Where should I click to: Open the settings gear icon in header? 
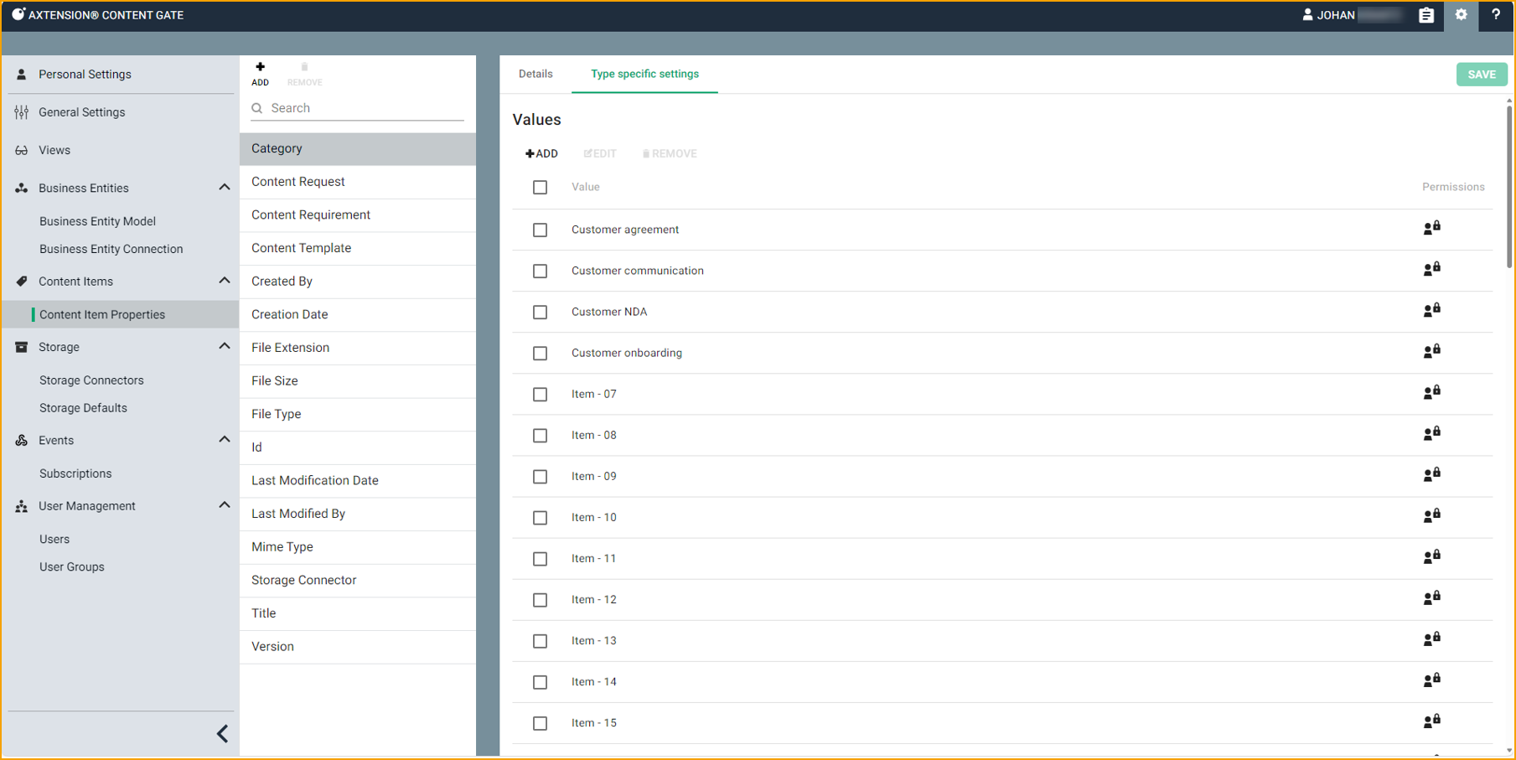pyautogui.click(x=1461, y=15)
